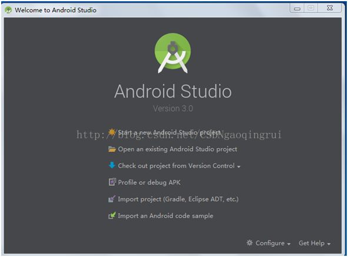Click the Android Studio heading text
348x257 pixels.
pos(173,91)
